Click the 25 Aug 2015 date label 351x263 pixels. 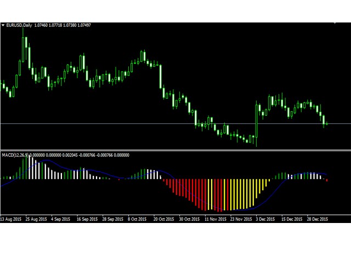36,219
